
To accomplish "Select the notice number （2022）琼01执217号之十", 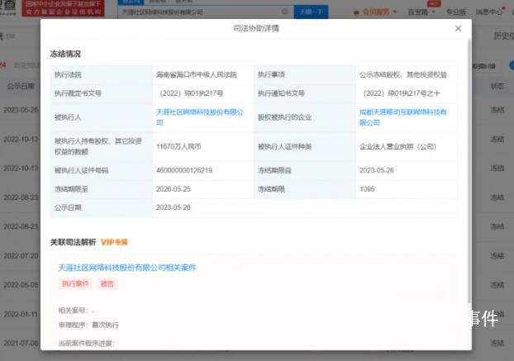I will (x=400, y=93).
